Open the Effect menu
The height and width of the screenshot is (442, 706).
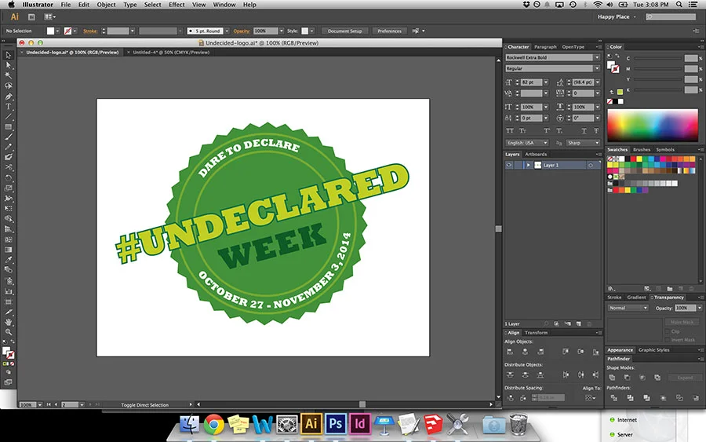pos(176,5)
